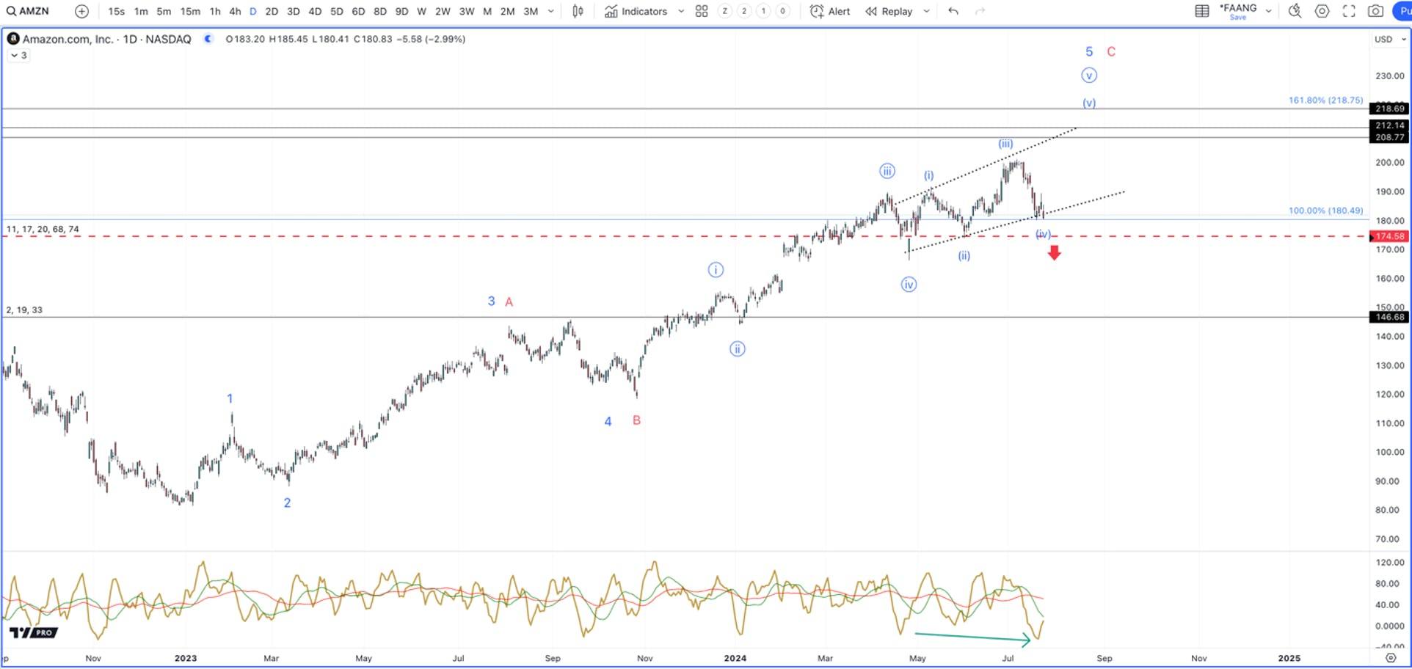1412x669 pixels.
Task: Take a chart snapshot with camera icon
Action: (1376, 11)
